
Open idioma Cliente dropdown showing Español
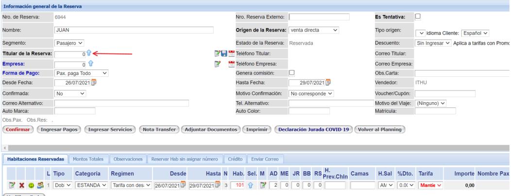pyautogui.click(x=476, y=33)
